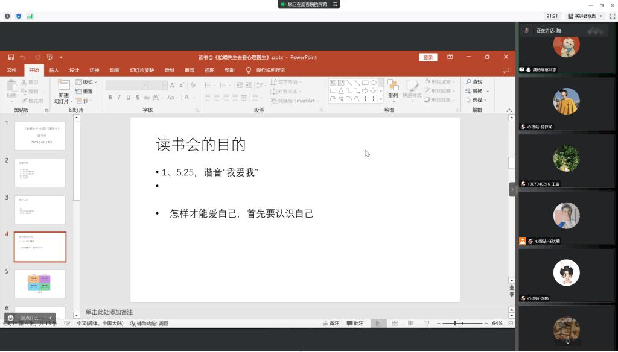Select slide 5 thumbnail in the slide panel

click(x=40, y=283)
